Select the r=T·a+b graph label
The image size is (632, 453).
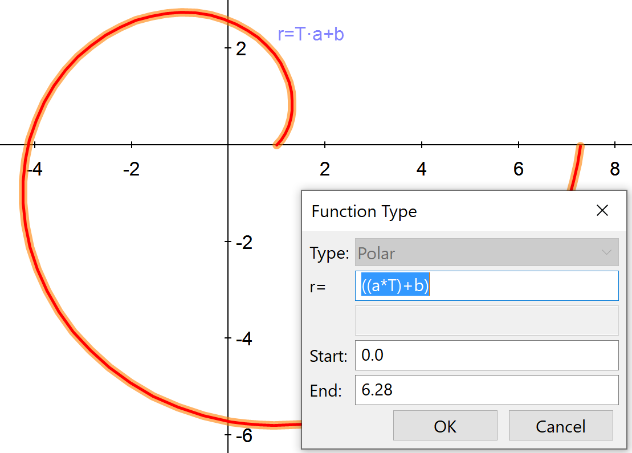pyautogui.click(x=311, y=35)
